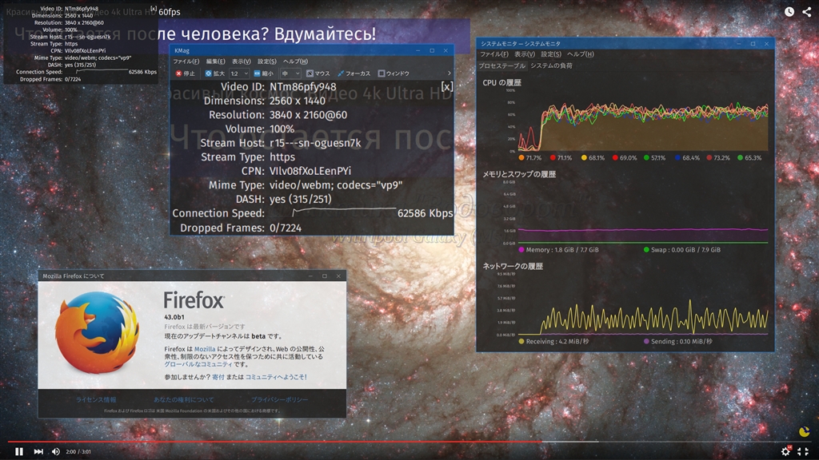This screenshot has height=460, width=819.
Task: Click the コミュニティへようこそ link
Action: click(x=276, y=377)
